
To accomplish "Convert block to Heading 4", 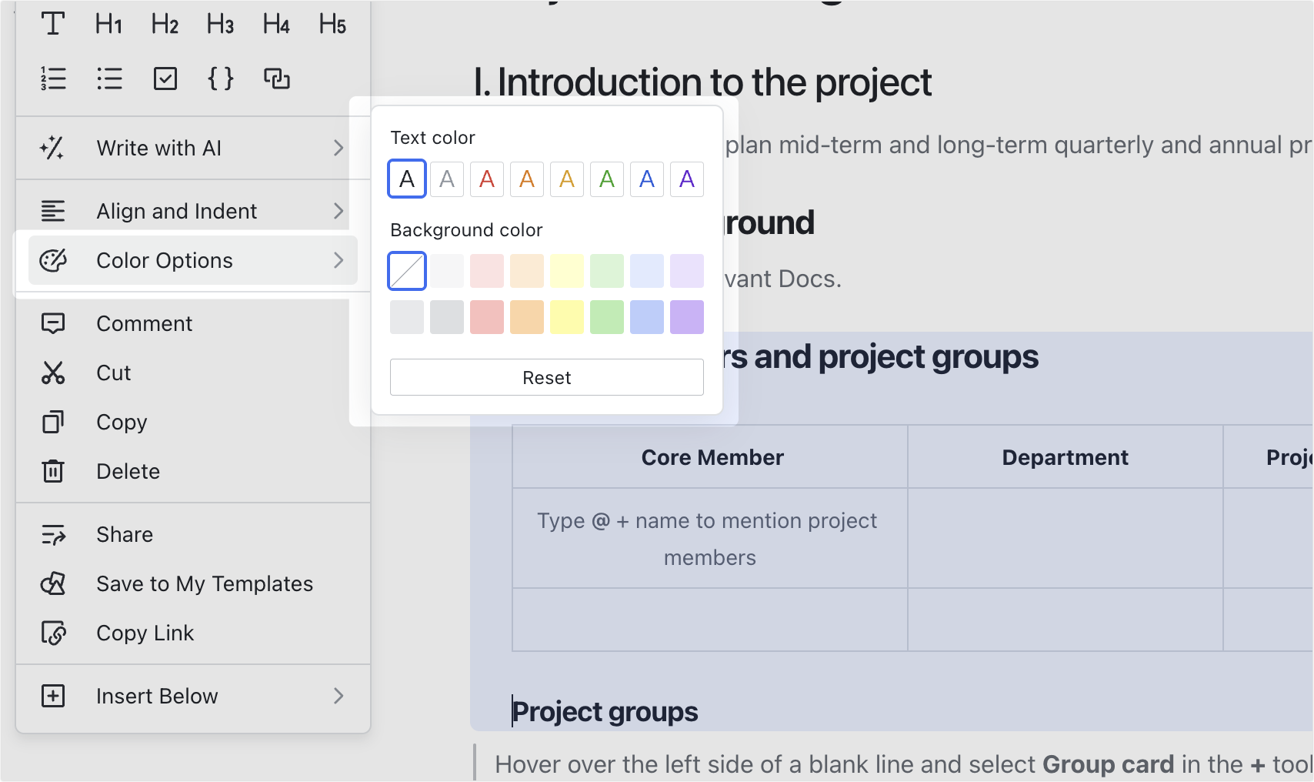I will coord(276,24).
